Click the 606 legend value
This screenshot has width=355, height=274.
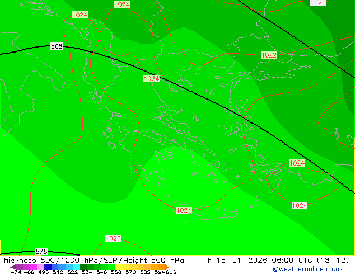point(171,272)
